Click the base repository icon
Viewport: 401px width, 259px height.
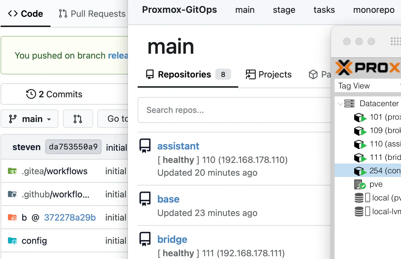(145, 199)
